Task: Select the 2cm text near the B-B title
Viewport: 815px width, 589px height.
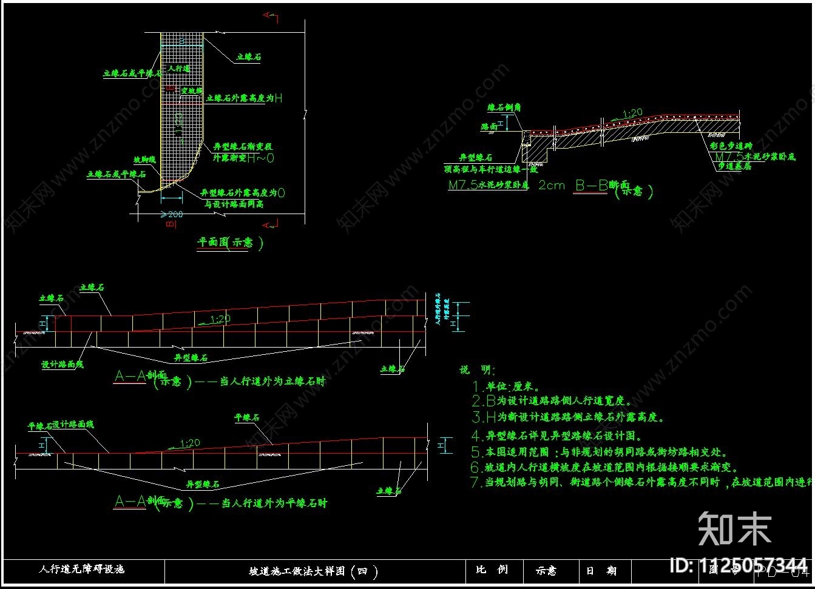Action: 552,186
